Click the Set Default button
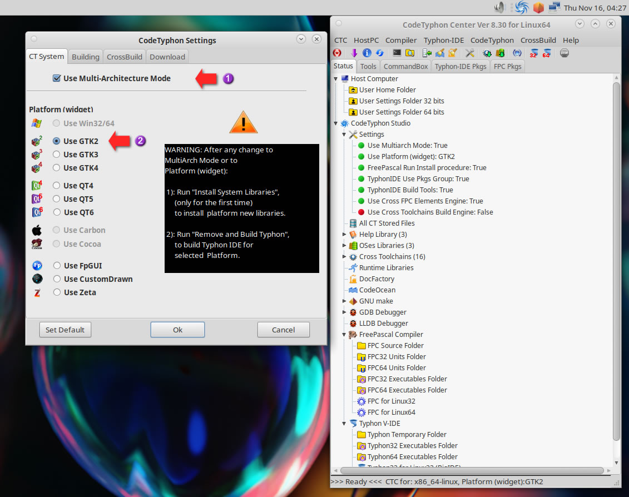 tap(65, 330)
